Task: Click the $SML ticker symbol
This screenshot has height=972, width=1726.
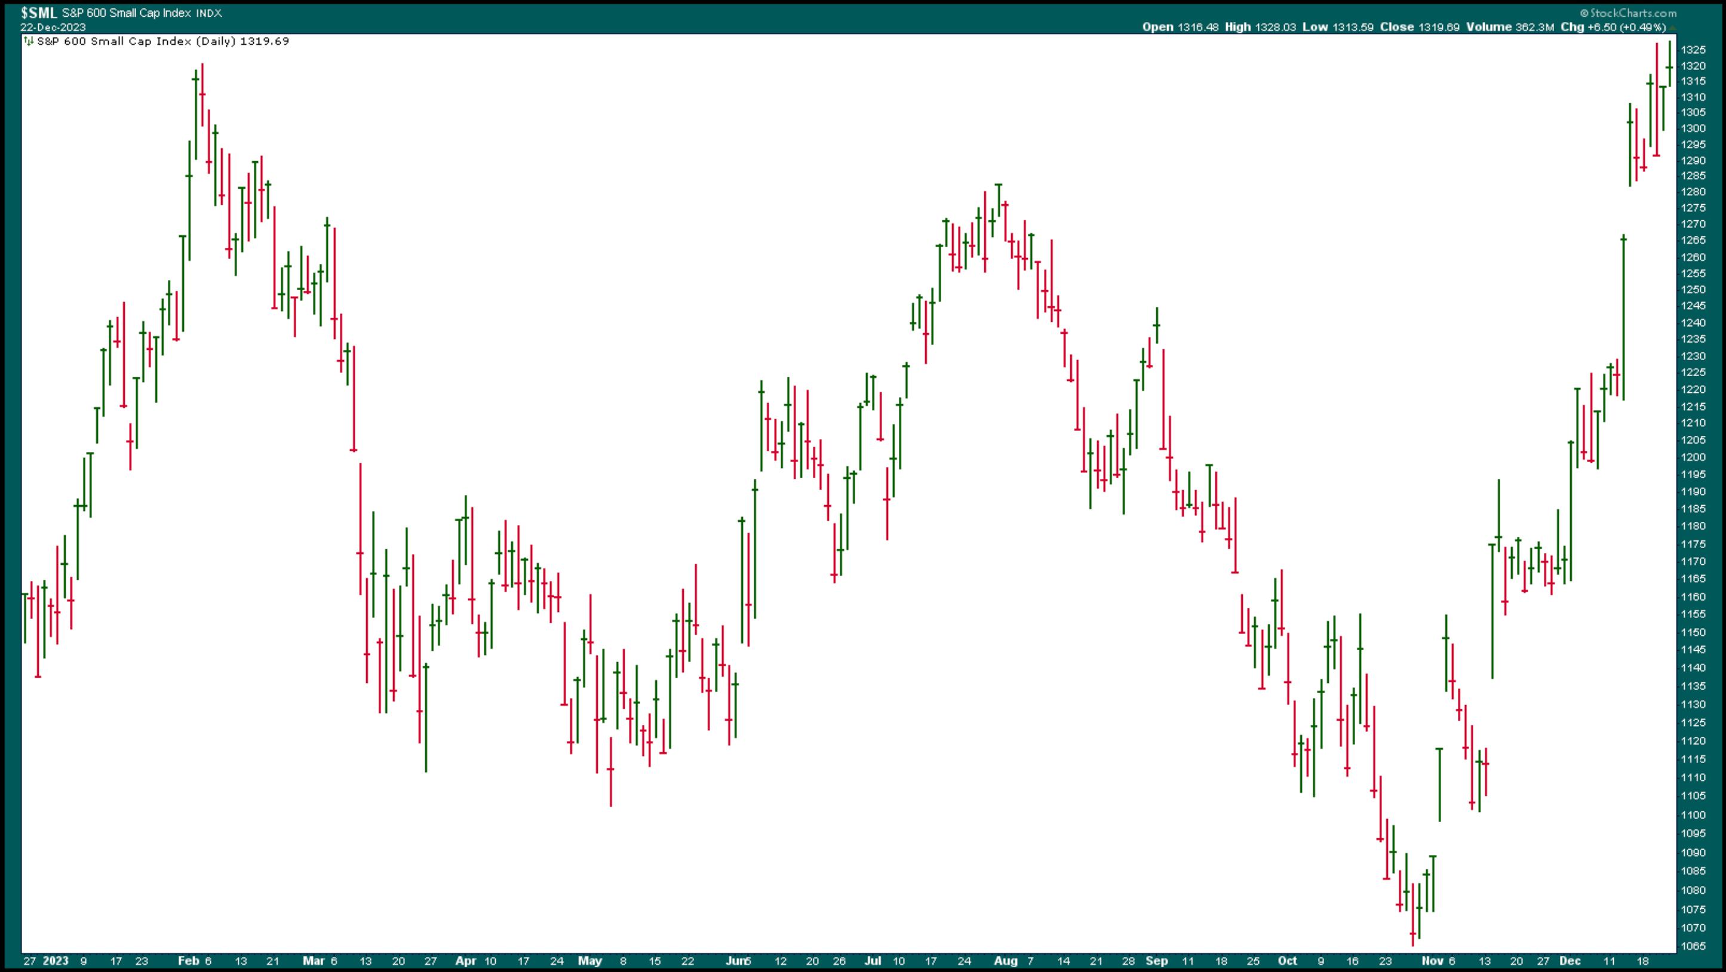Action: point(38,13)
